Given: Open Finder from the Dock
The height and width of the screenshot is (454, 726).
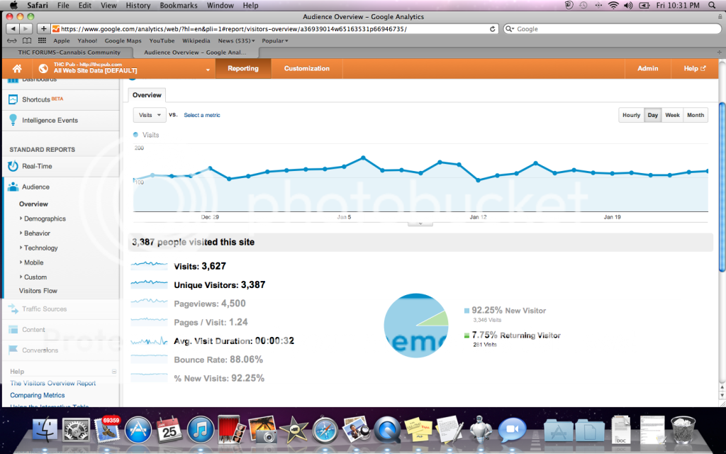Looking at the screenshot, I should (45, 429).
